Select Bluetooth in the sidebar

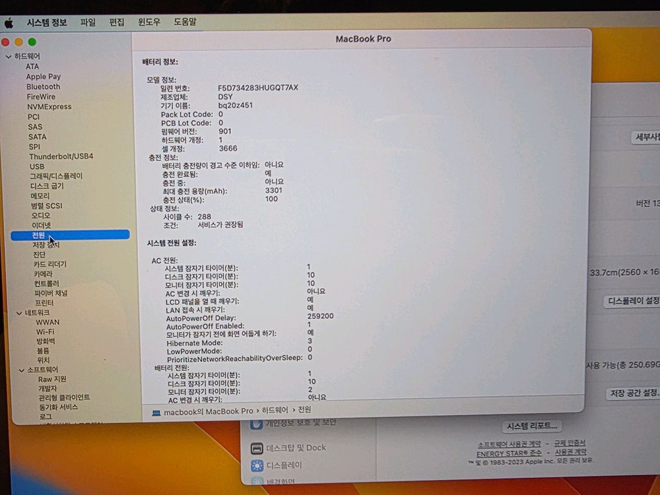(x=44, y=86)
